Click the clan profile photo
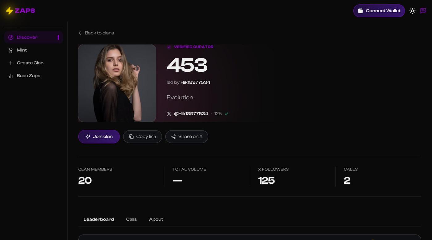432x240 pixels. coord(117,83)
